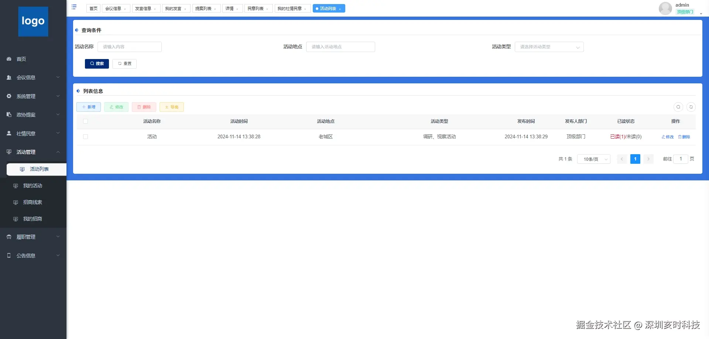Open 我的活动 submenu item
This screenshot has width=709, height=339.
(x=33, y=186)
